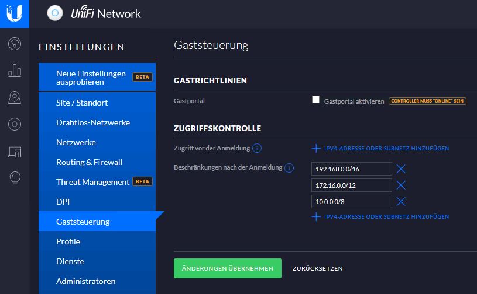Enable the Gastportal aktivieren checkbox
The height and width of the screenshot is (294, 477).
coord(316,100)
